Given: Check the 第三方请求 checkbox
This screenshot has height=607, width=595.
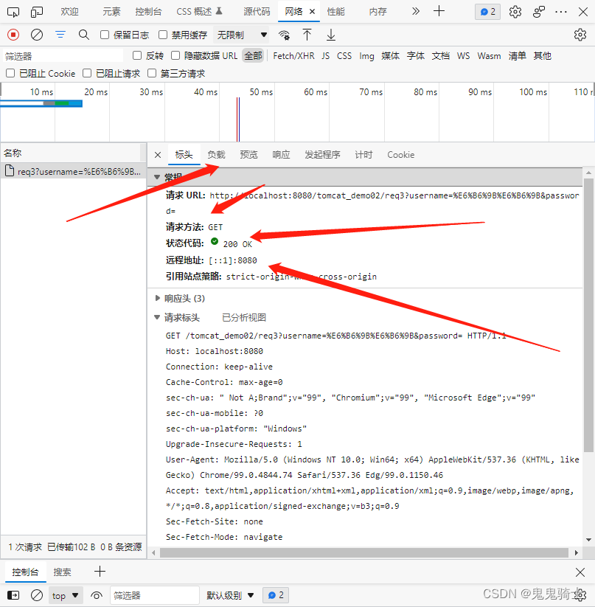Looking at the screenshot, I should click(152, 73).
